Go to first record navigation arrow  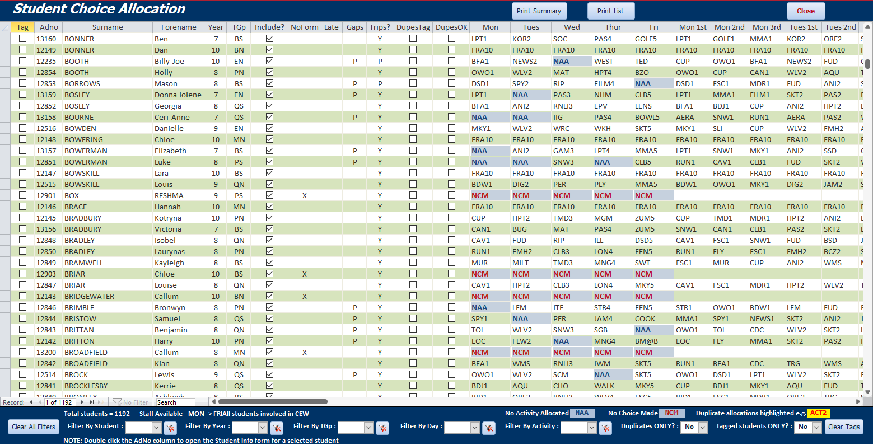pos(31,402)
